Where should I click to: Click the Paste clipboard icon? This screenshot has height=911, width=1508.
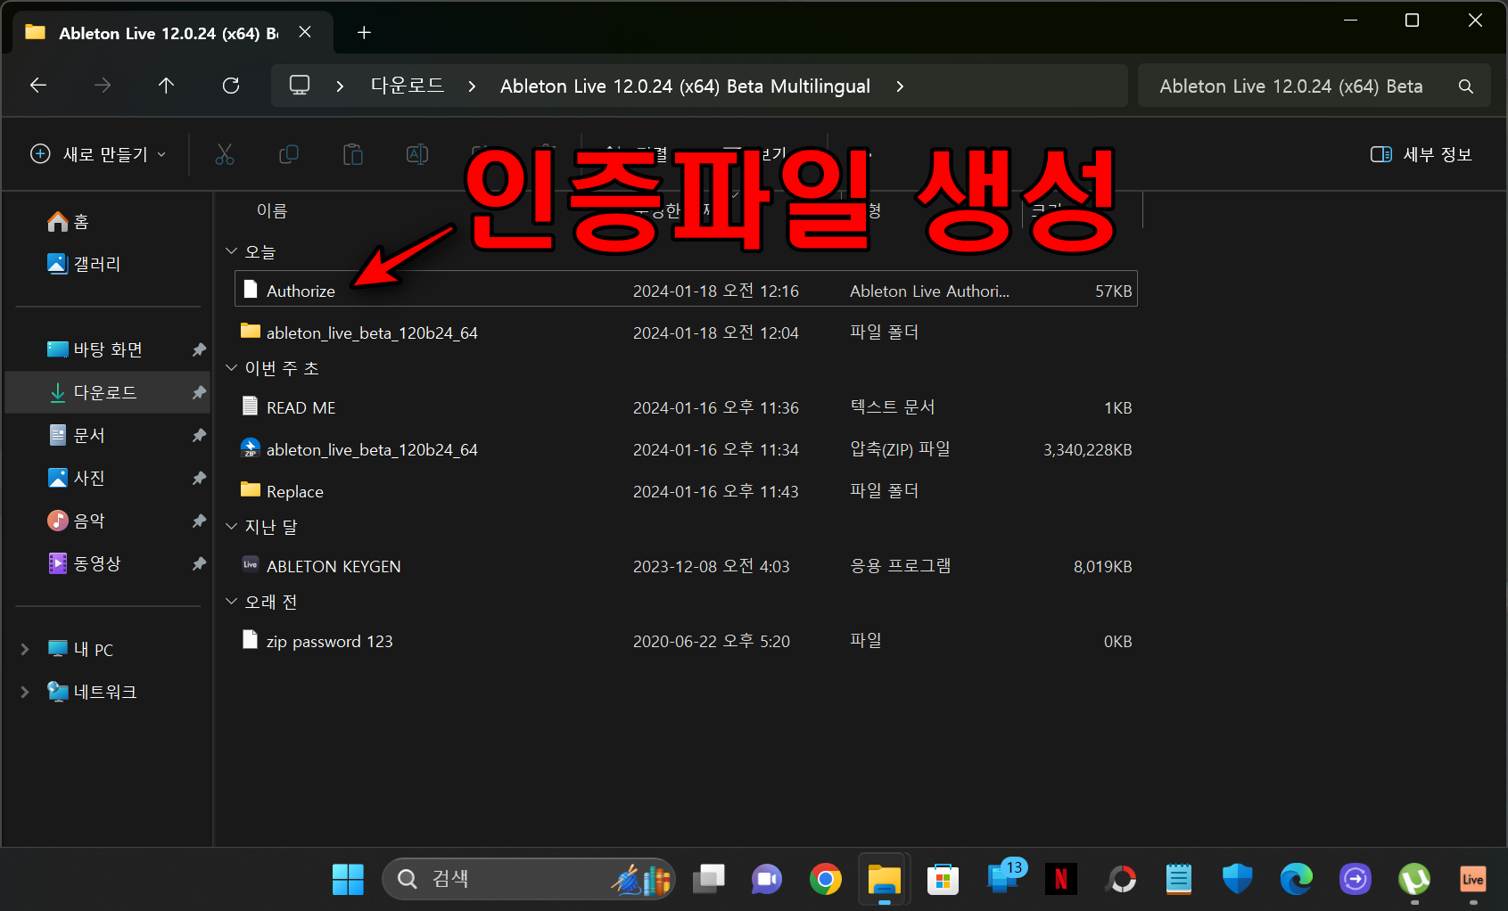click(353, 154)
